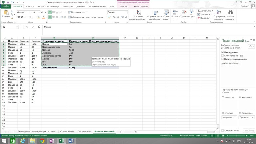This screenshot has height=144, width=256.
Task: Click the Save icon in quick access toolbar
Action: coord(8,2)
